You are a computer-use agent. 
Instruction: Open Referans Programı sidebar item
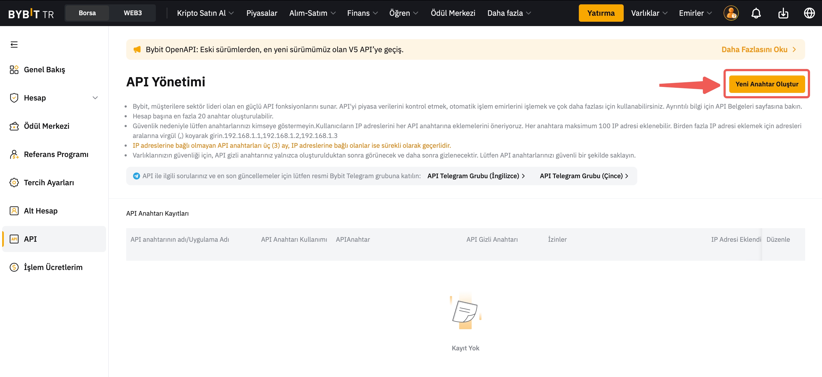tap(56, 154)
